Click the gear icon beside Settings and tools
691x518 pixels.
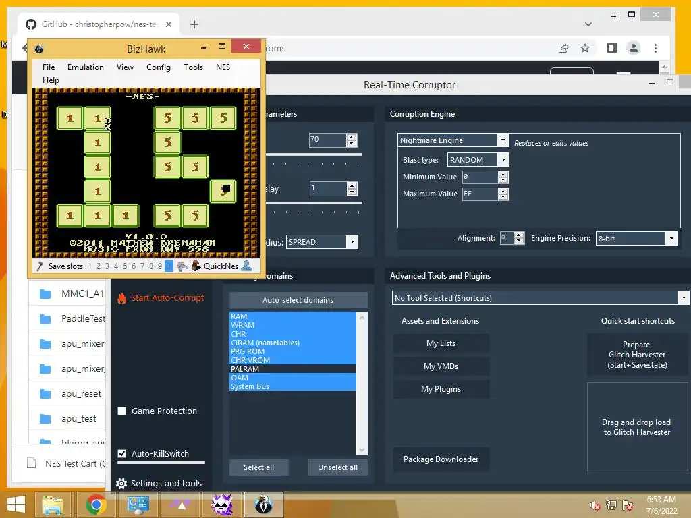coord(121,484)
